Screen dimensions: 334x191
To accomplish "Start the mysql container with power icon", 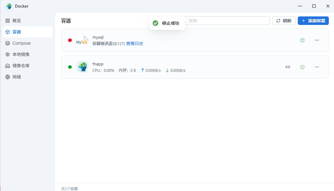I will (302, 40).
